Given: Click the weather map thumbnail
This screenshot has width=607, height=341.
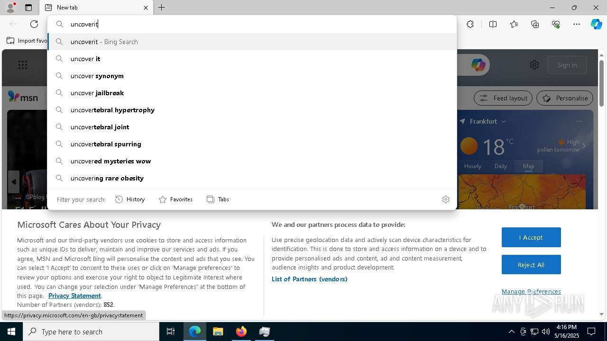Looking at the screenshot, I should pos(522,191).
